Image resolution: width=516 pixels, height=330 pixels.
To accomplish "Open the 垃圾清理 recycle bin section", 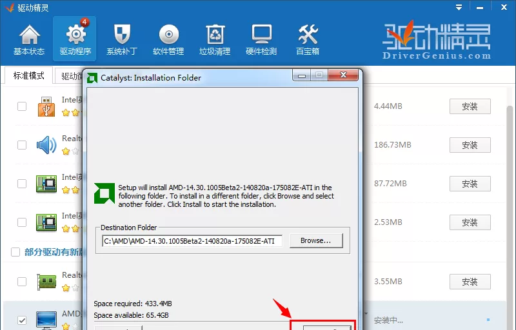I will [x=215, y=39].
